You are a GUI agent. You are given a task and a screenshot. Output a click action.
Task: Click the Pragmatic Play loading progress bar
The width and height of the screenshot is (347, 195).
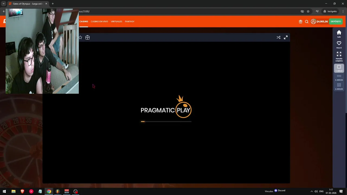click(166, 122)
